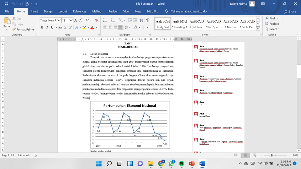Click Replace in Editing group
This screenshot has height=169, width=301.
(x=272, y=24)
